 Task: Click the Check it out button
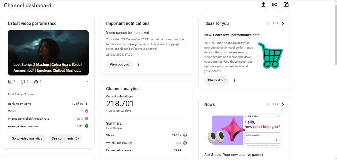pos(217,80)
